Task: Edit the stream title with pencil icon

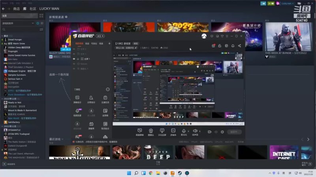Action: coord(136,48)
